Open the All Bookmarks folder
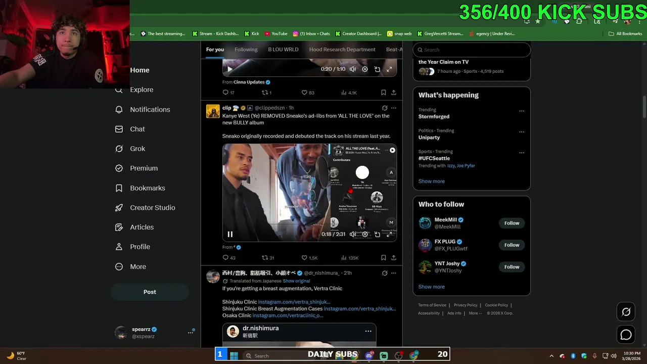The image size is (647, 364). pyautogui.click(x=625, y=34)
